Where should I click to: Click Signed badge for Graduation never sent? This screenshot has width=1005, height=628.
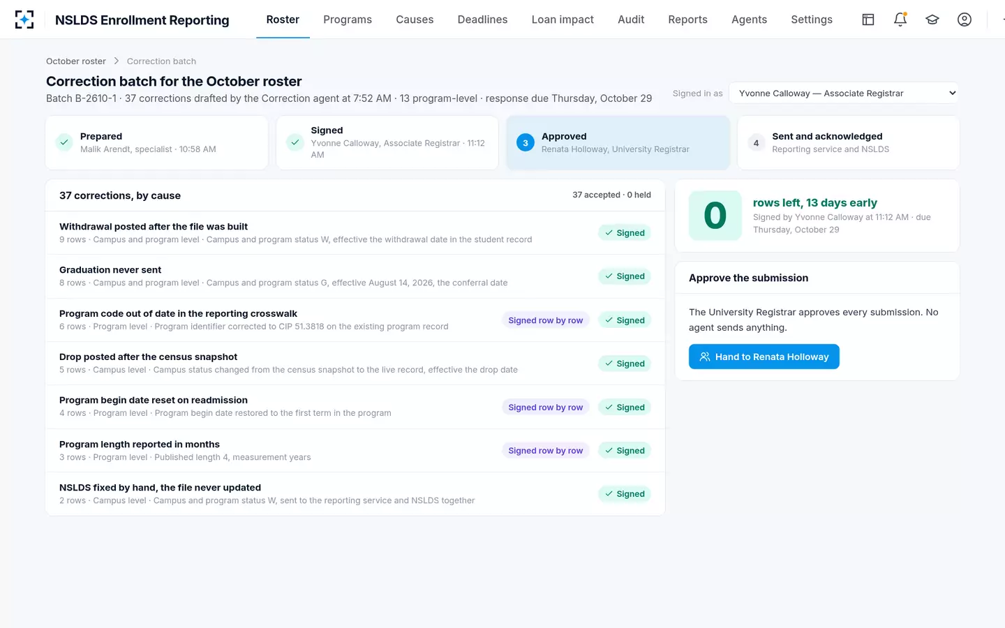point(625,276)
